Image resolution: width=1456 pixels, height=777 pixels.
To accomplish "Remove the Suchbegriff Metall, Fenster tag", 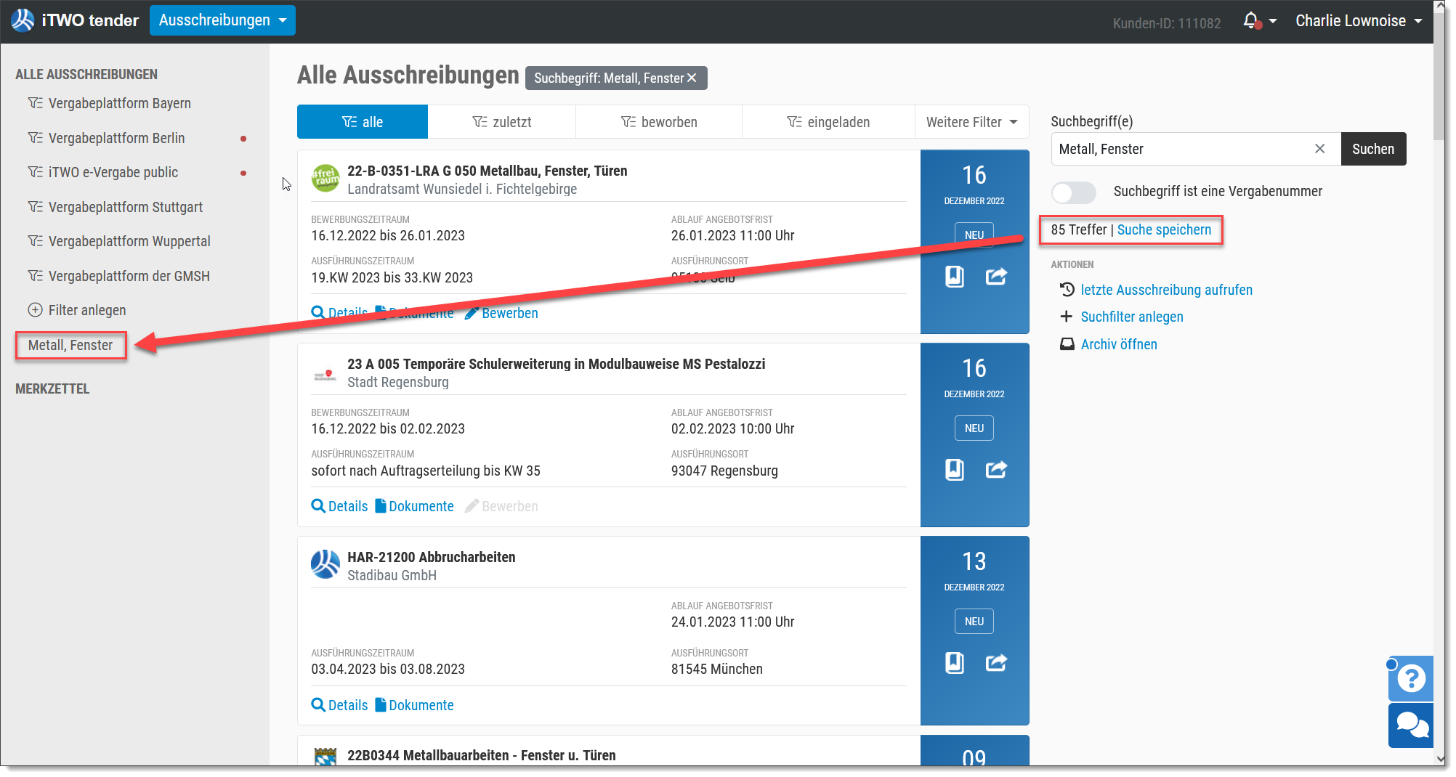I will pos(692,78).
